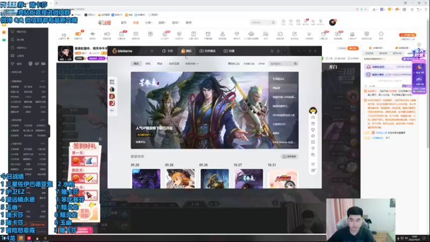Click the crowned avatar in WeGame sidebar
430x242 pixels.
click(313, 110)
